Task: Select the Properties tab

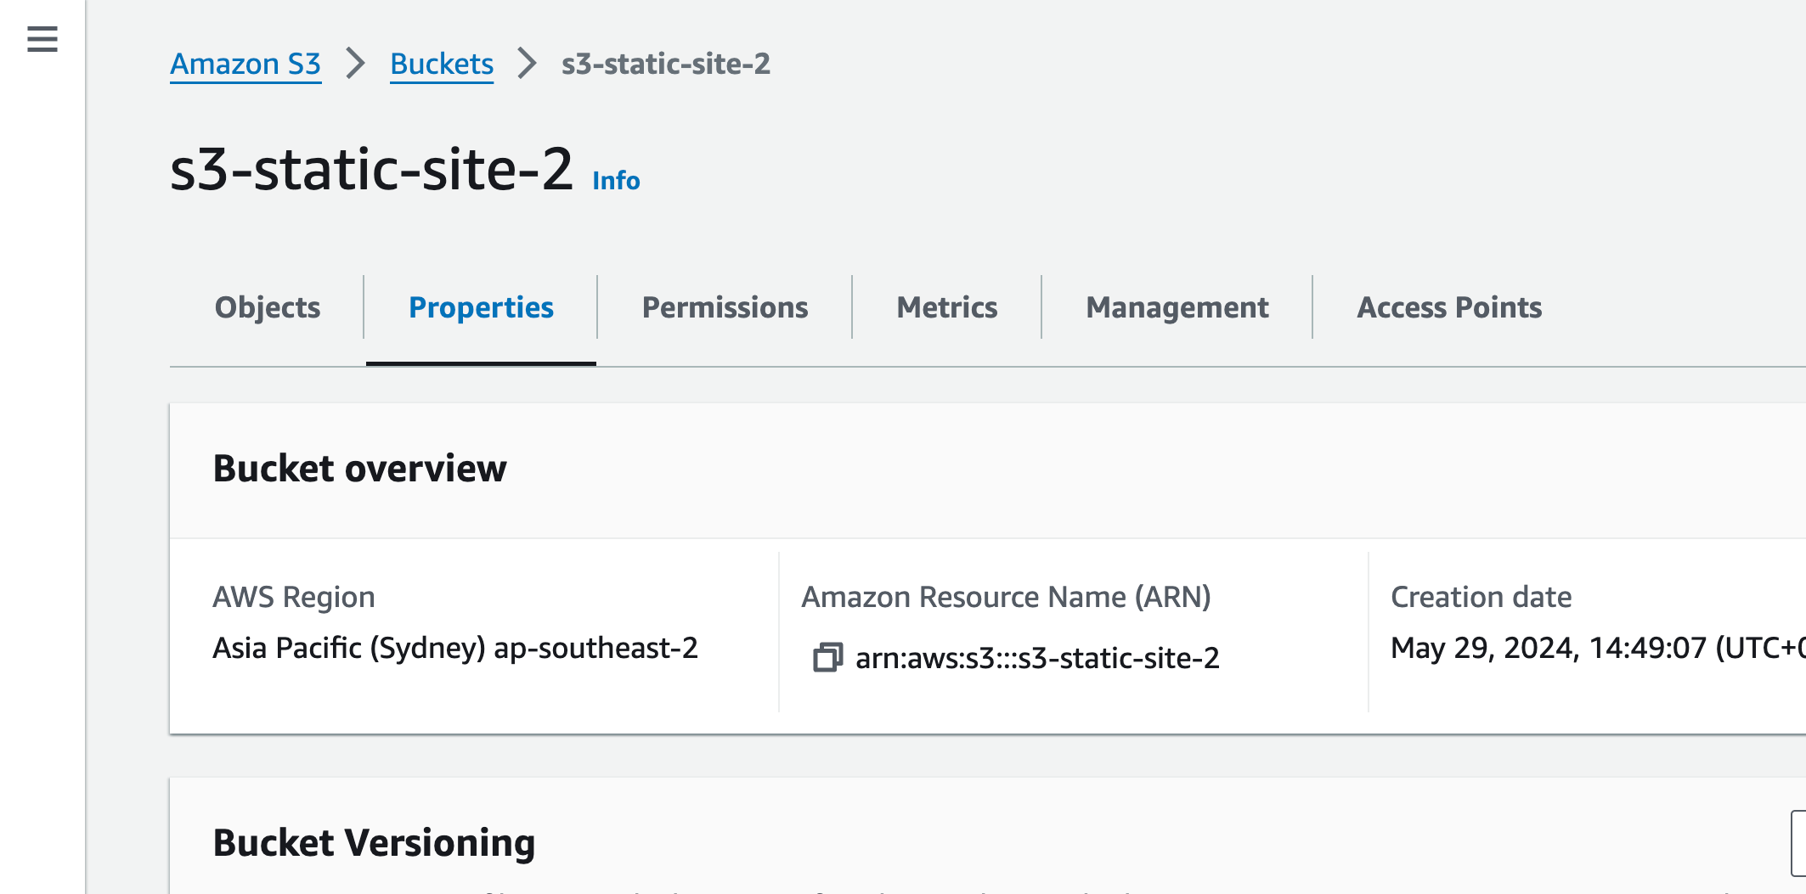Action: pyautogui.click(x=481, y=307)
